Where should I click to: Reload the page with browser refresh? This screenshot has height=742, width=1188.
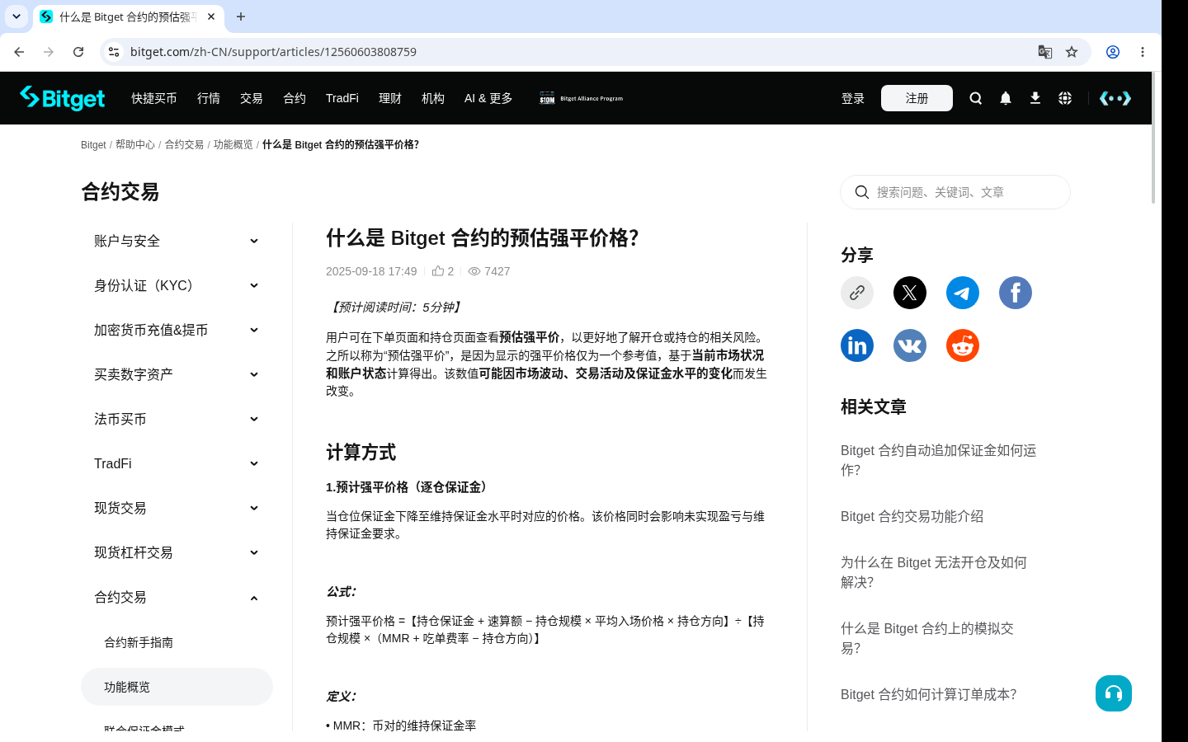point(78,52)
